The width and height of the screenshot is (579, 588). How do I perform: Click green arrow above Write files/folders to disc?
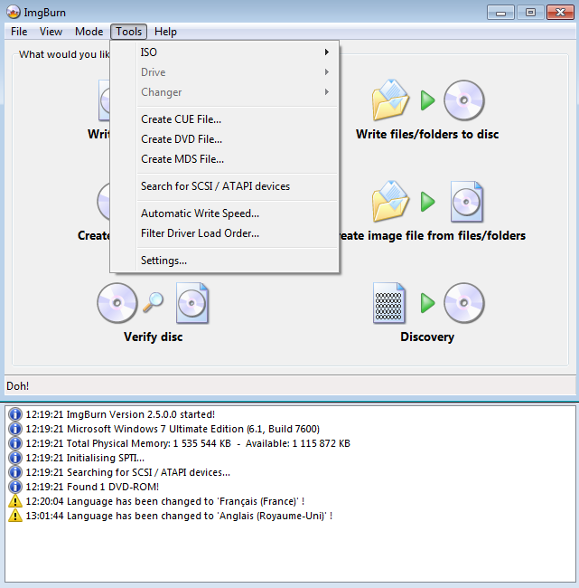(427, 100)
